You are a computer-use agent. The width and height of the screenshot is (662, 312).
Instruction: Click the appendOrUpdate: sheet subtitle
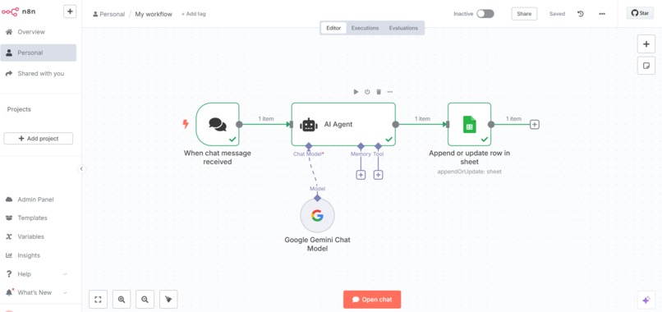tap(469, 172)
